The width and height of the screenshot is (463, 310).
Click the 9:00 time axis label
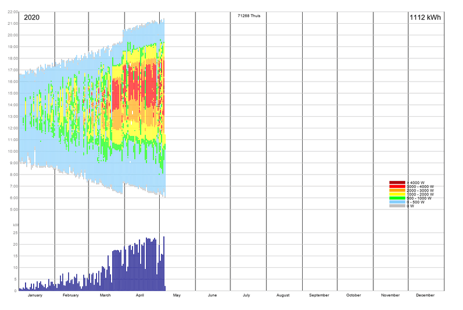(x=13, y=163)
